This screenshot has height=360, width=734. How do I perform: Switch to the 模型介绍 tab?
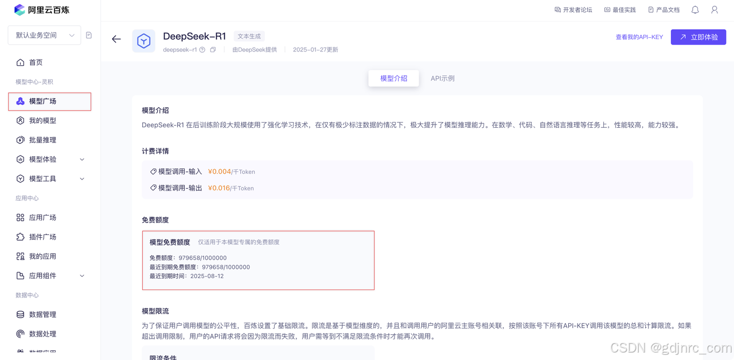(x=393, y=79)
